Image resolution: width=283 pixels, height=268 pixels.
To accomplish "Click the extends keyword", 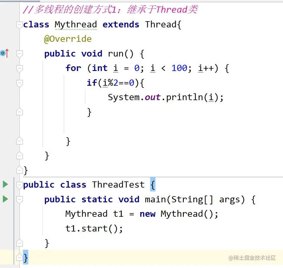I will (x=121, y=24).
